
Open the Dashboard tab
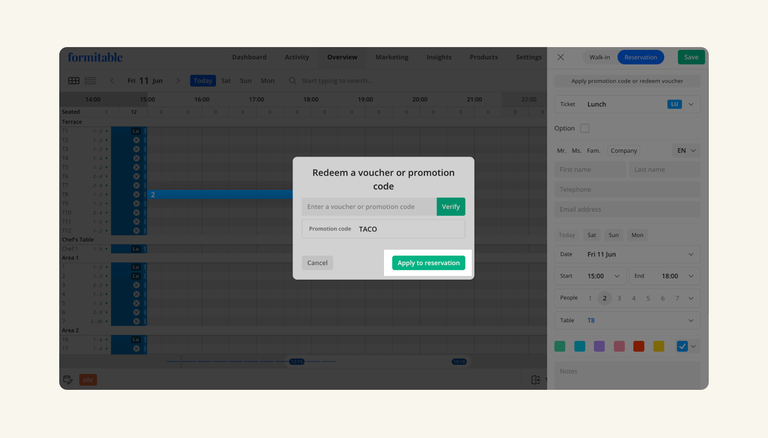249,57
